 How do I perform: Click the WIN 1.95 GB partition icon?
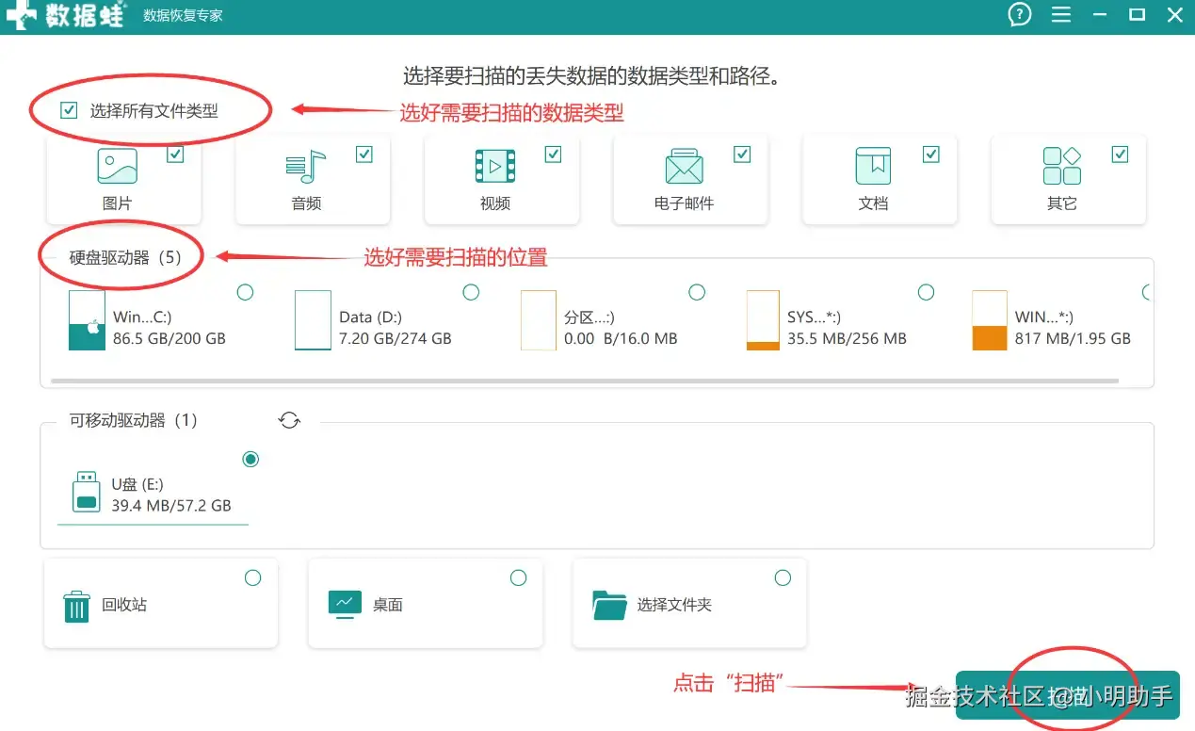[990, 320]
